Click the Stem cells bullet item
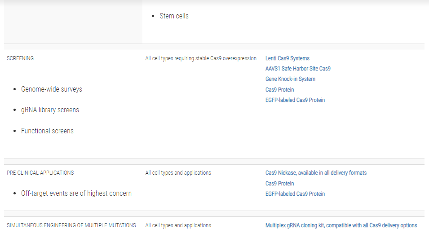 click(x=174, y=16)
